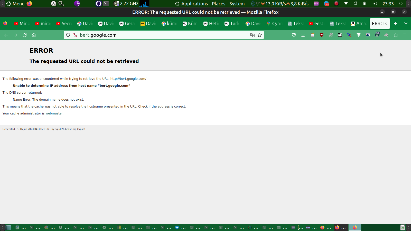The height and width of the screenshot is (231, 411).
Task: Open the downward triangle extension icon
Action: (359, 35)
